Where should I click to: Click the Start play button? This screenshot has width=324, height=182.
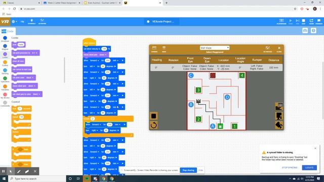291,21
